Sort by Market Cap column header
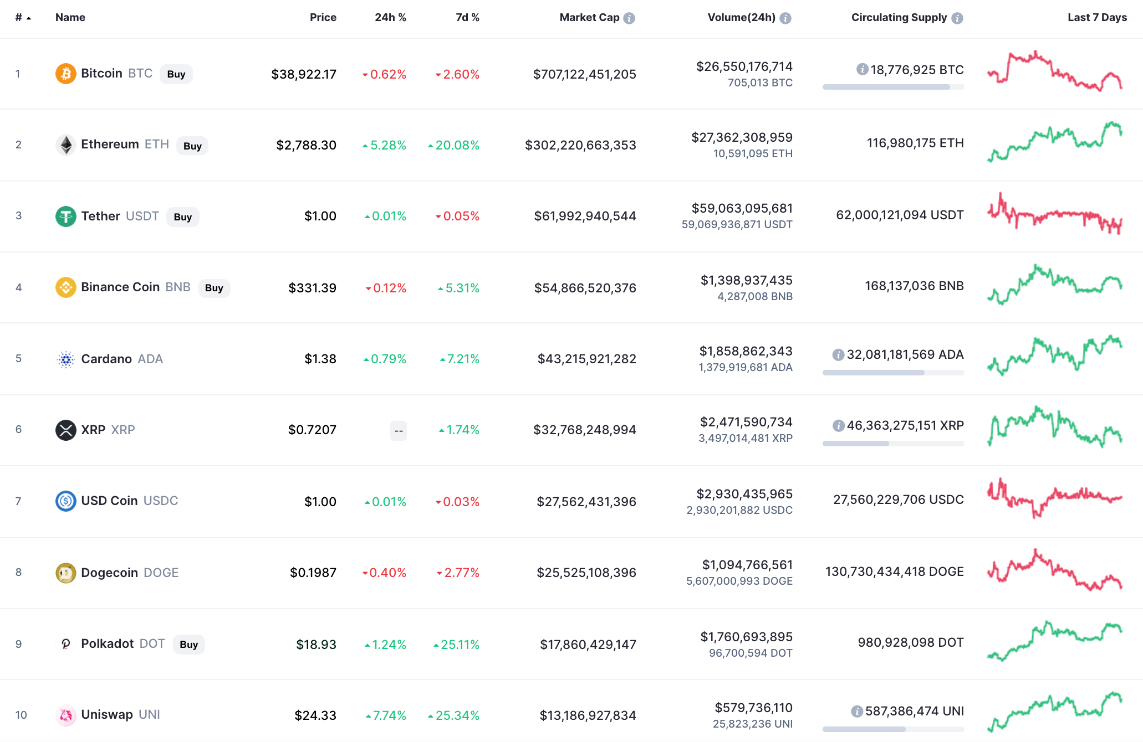This screenshot has height=742, width=1143. coord(589,17)
